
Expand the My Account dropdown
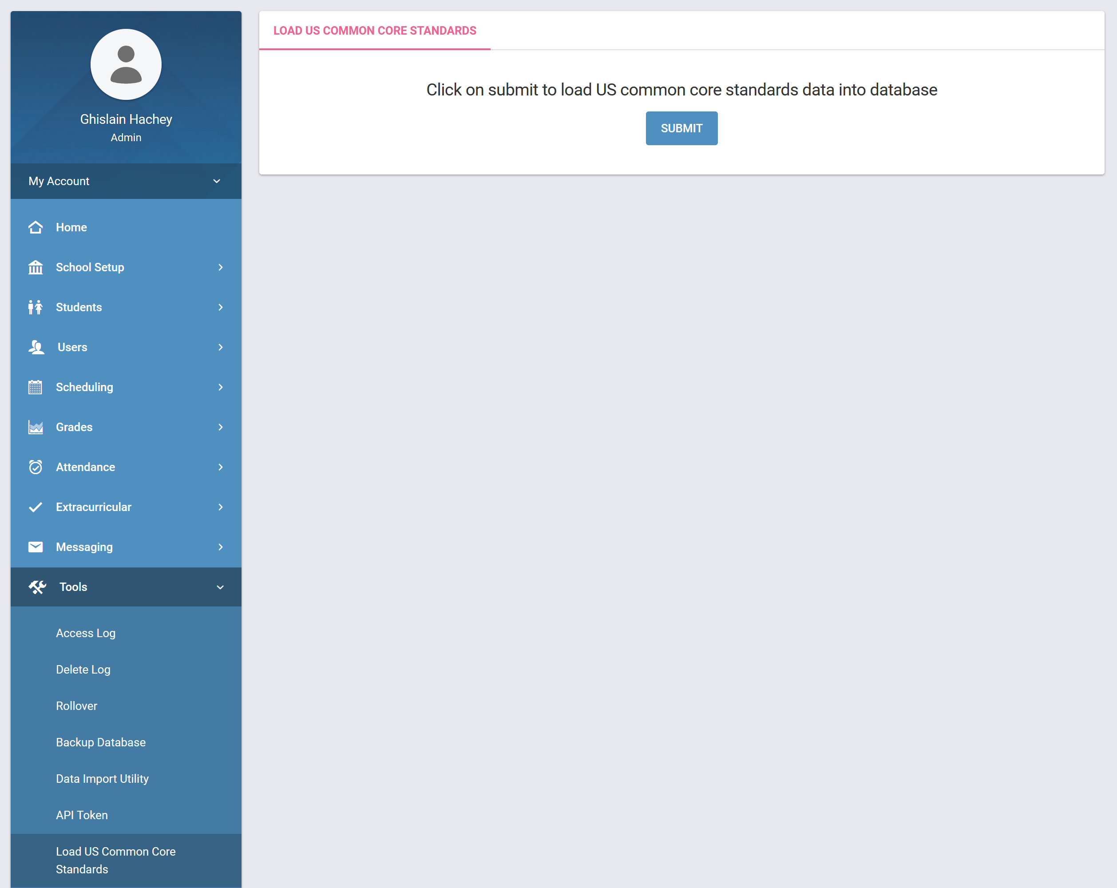pos(217,181)
